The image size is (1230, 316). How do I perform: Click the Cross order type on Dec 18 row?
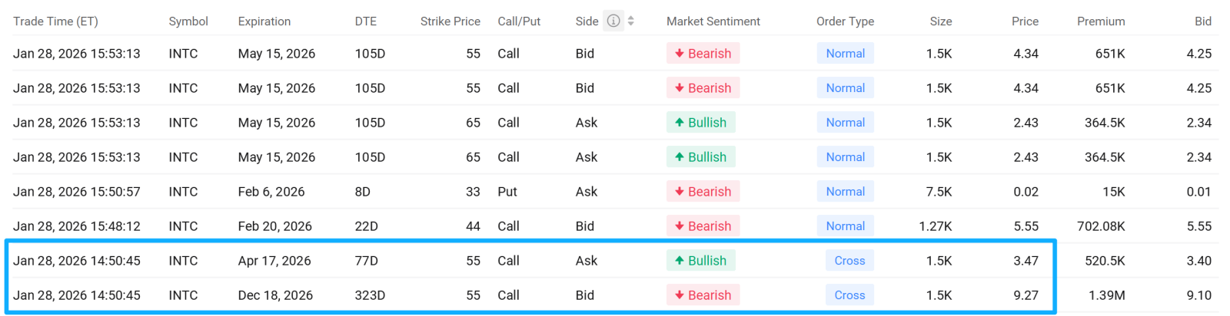[x=849, y=295]
